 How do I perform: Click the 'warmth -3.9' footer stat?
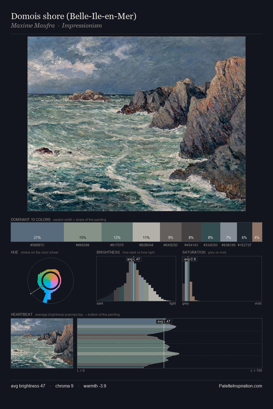coord(95,386)
